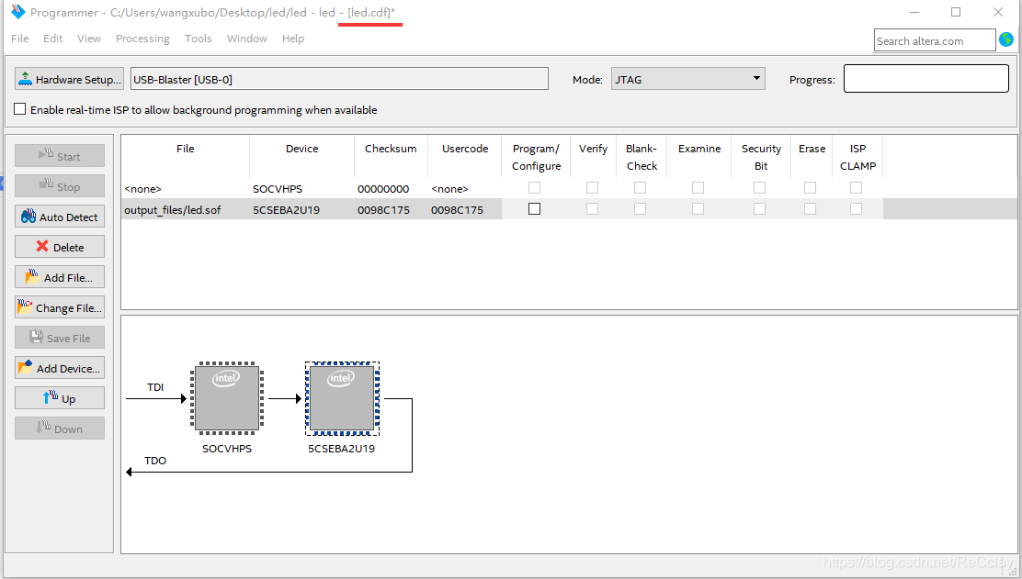The height and width of the screenshot is (579, 1022).
Task: Toggle Verify checkbox for led.sof
Action: point(592,209)
